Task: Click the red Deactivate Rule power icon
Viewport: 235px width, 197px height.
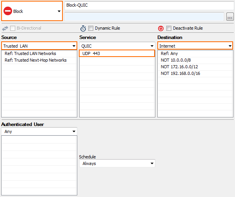Action: (x=161, y=28)
